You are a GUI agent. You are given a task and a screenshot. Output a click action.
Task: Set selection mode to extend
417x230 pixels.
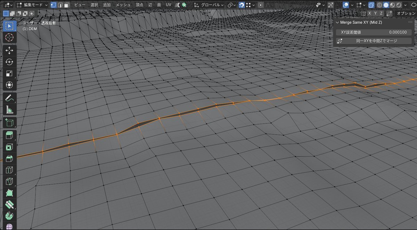[x=12, y=13]
